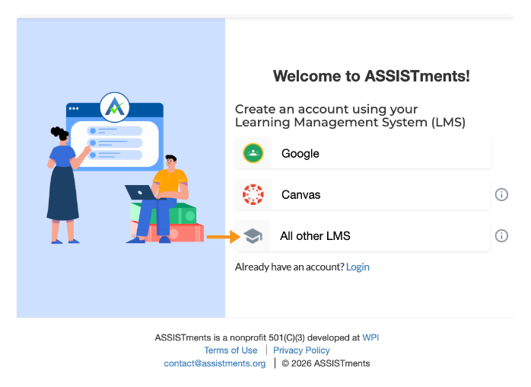Viewport: 531px width, 387px height.
Task: Click the Welcome to ASSISTments! heading
Action: coord(371,76)
